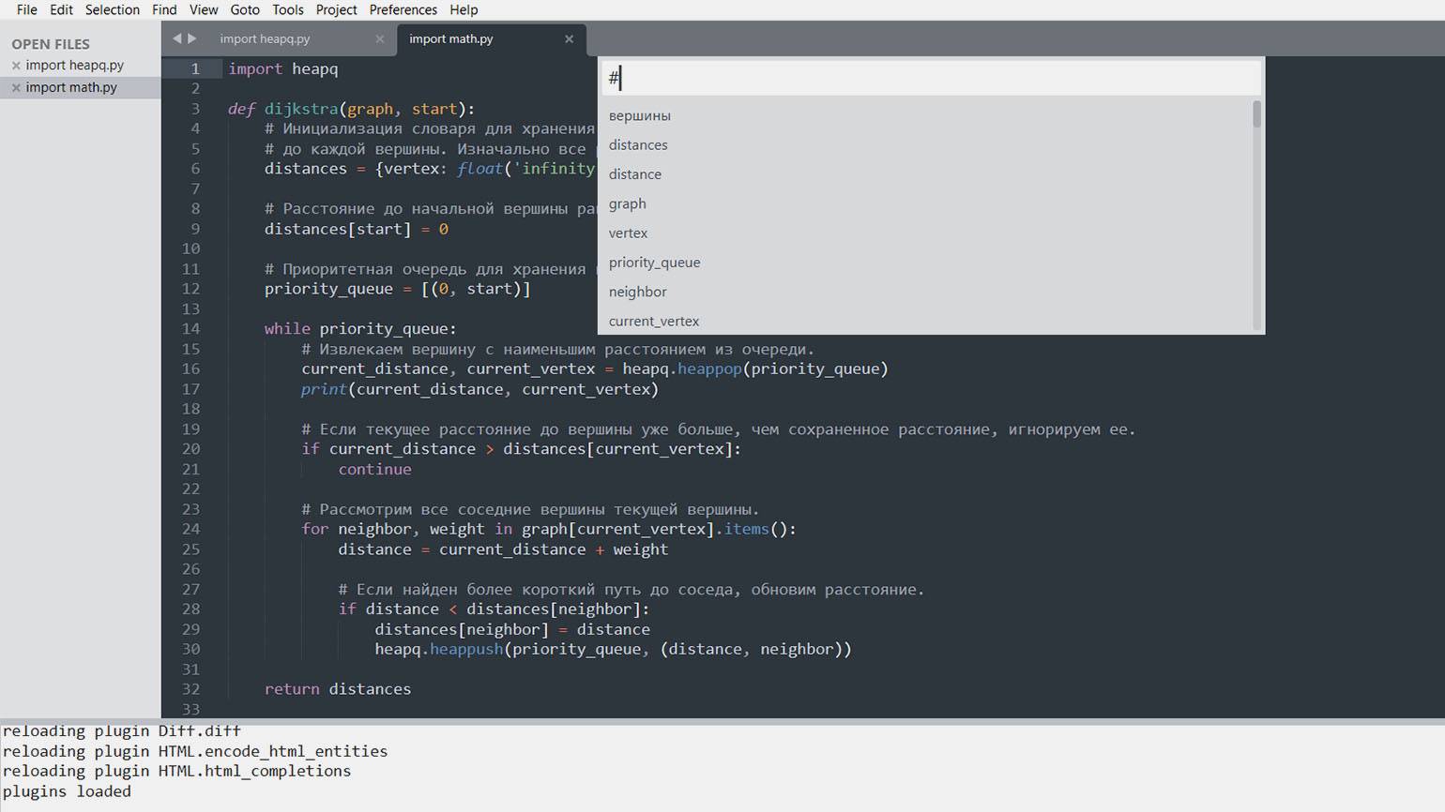The height and width of the screenshot is (812, 1445).
Task: Select import heapq.py in the sidebar
Action: click(75, 66)
